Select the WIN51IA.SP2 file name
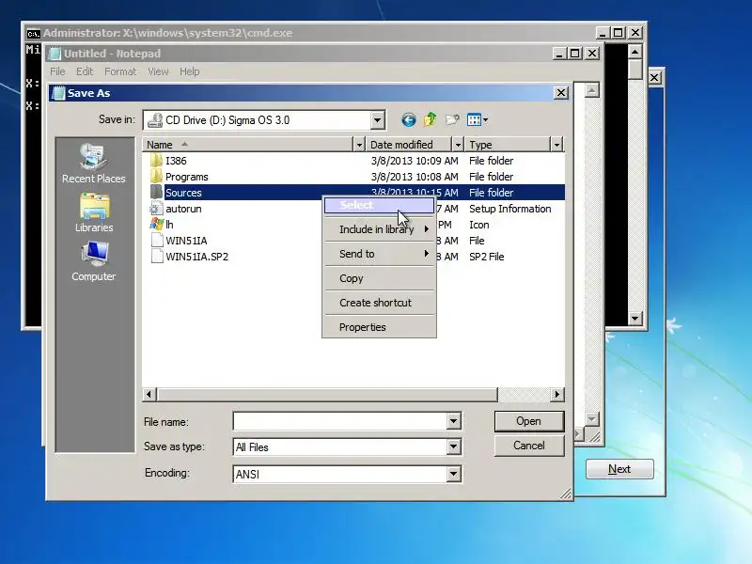The height and width of the screenshot is (564, 752). (197, 257)
